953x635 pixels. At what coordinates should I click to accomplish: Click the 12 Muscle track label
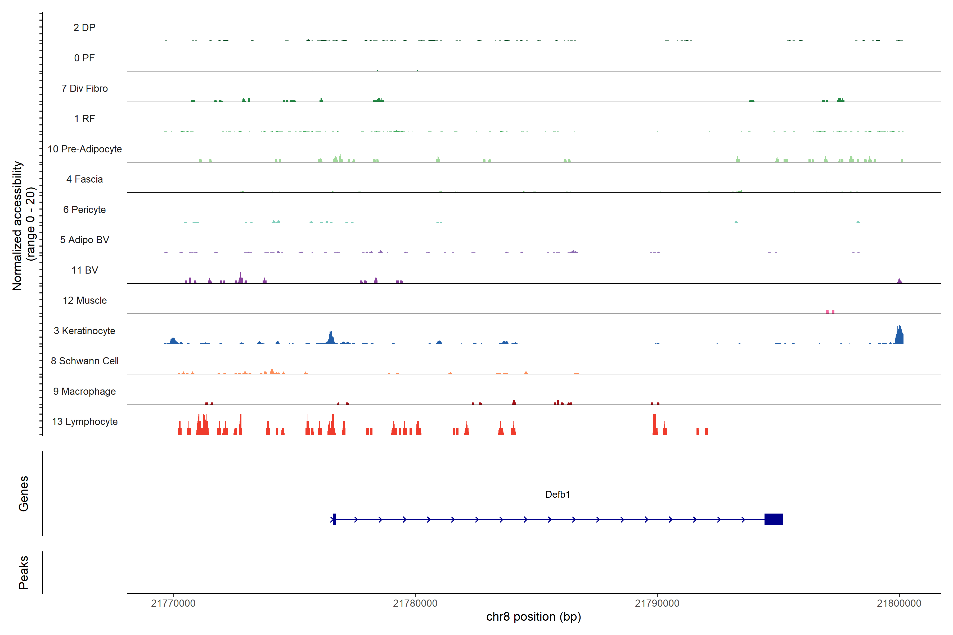click(85, 301)
